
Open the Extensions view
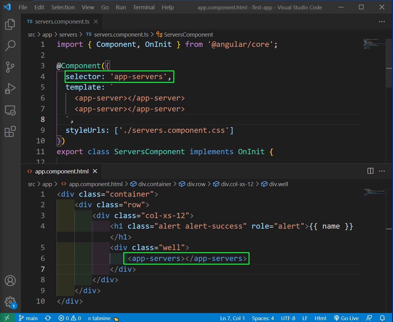point(10,132)
